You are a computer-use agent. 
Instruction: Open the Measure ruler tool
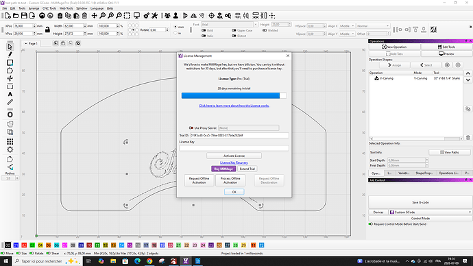10,102
